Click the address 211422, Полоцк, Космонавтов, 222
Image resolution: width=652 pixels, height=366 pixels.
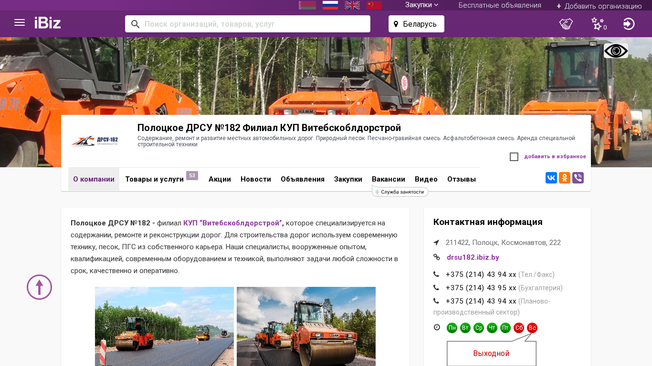tap(503, 243)
